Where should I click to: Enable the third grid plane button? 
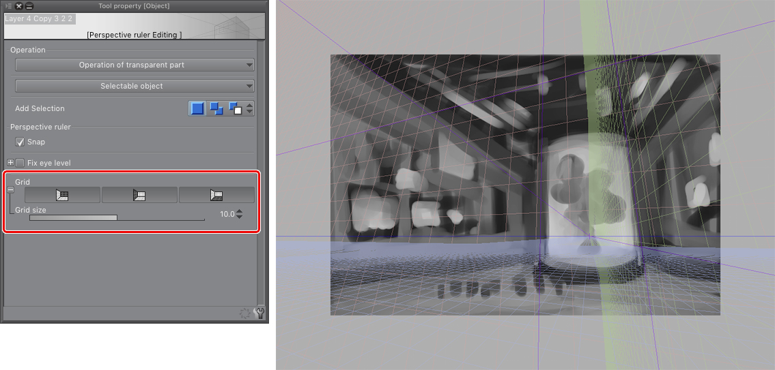pyautogui.click(x=216, y=196)
